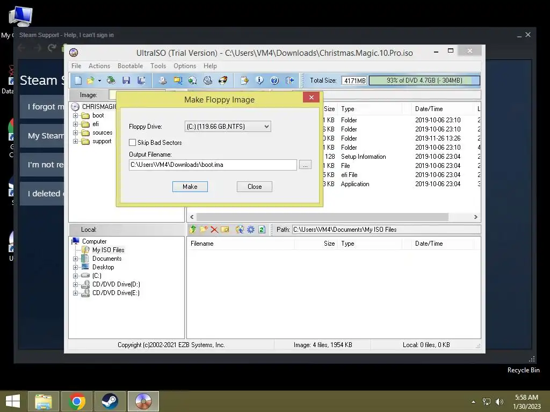Click the Mount to Virtual Drive icon

[x=208, y=80]
